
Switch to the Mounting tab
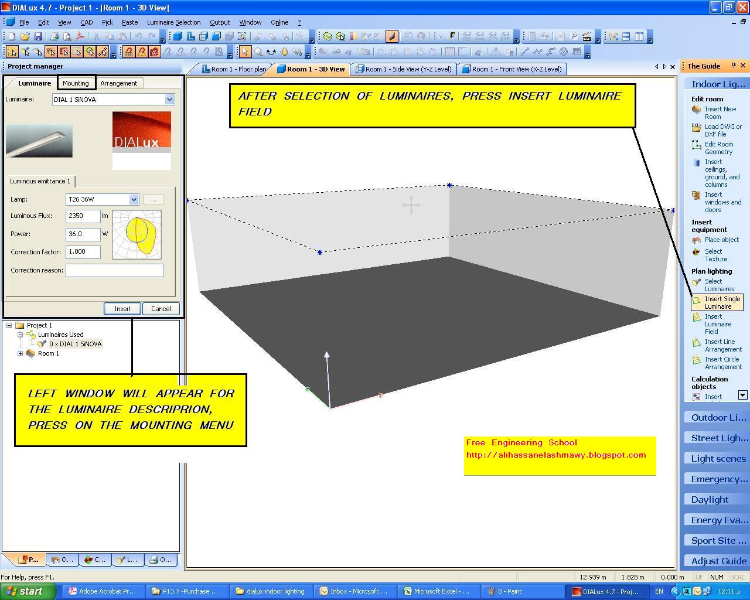click(x=76, y=83)
